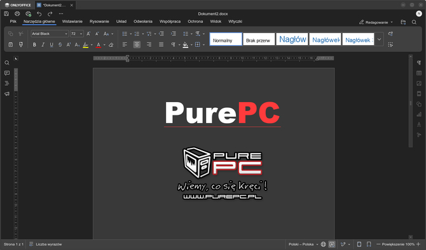Open the Plik menu

coord(13,22)
